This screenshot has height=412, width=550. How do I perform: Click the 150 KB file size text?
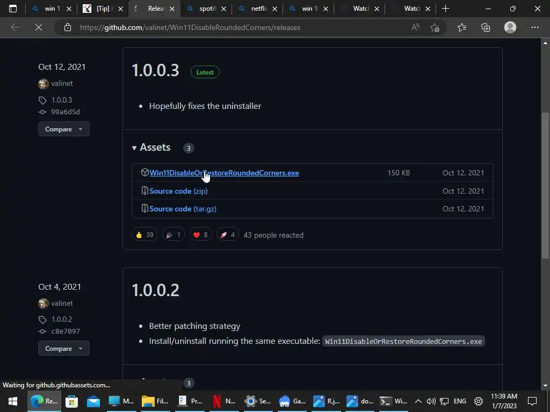[x=399, y=173]
